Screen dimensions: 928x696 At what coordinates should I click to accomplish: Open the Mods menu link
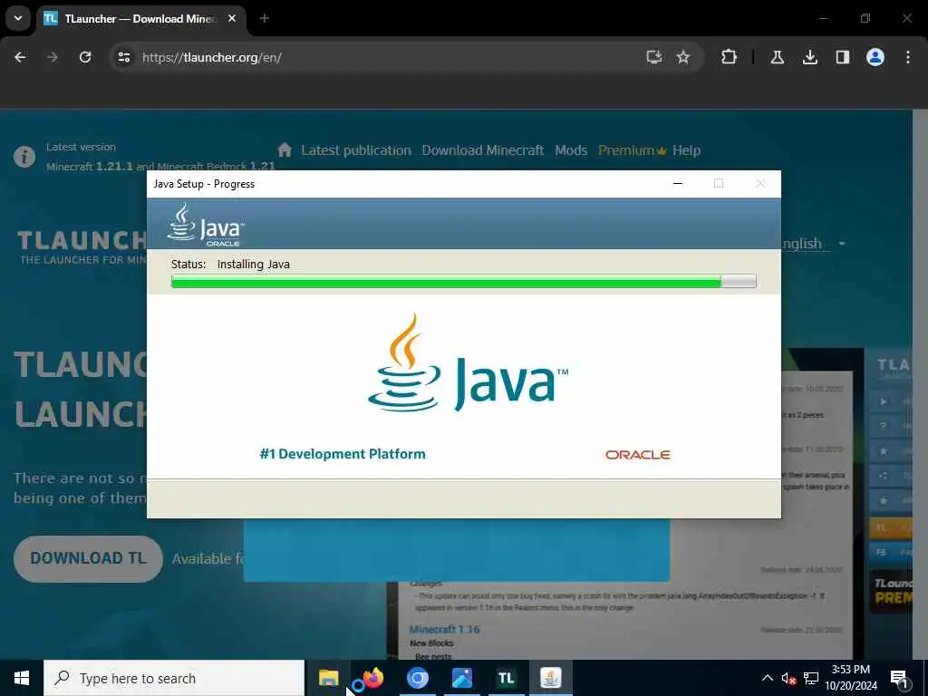pyautogui.click(x=571, y=150)
